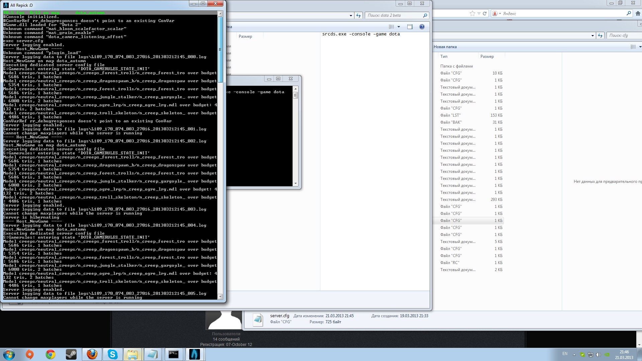642x361 pixels.
Task: Click the Start button
Action: click(9, 354)
